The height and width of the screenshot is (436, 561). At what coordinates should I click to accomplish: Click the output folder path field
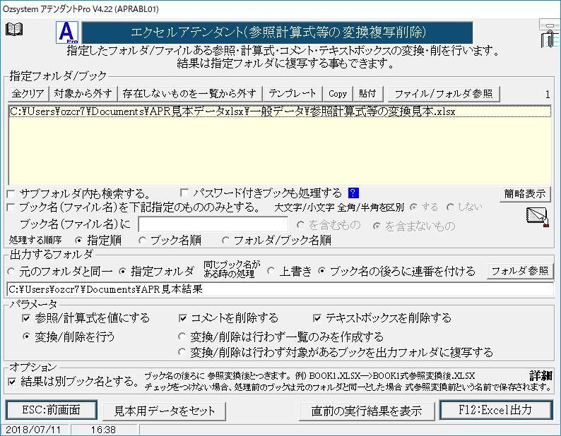click(280, 289)
